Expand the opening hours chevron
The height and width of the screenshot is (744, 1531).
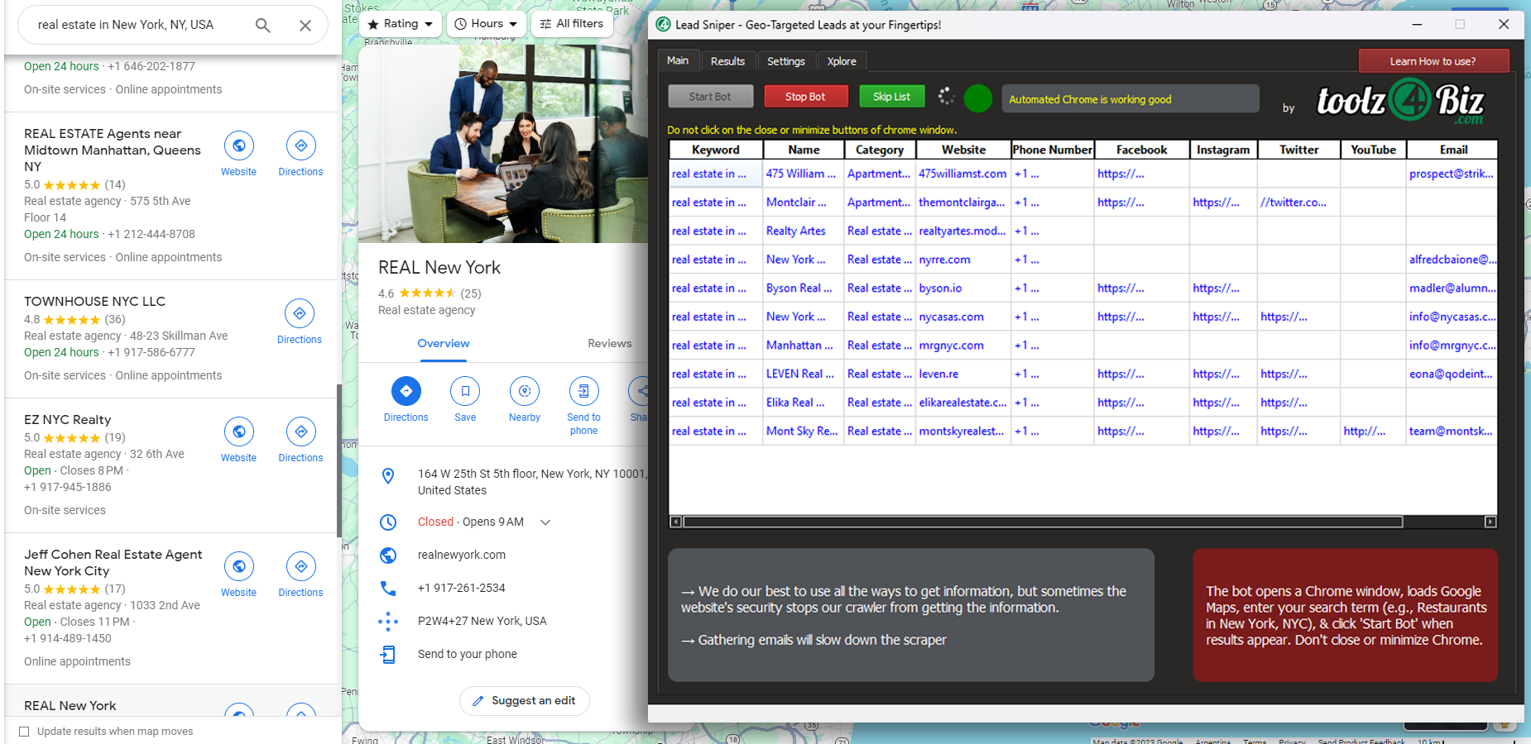point(545,522)
